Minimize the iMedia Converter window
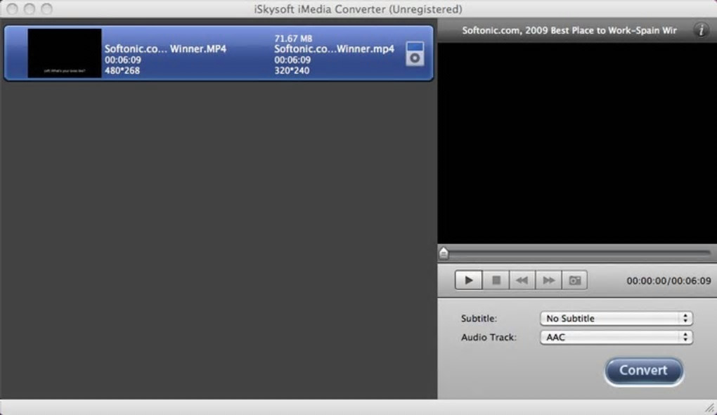The image size is (717, 415). pyautogui.click(x=30, y=8)
